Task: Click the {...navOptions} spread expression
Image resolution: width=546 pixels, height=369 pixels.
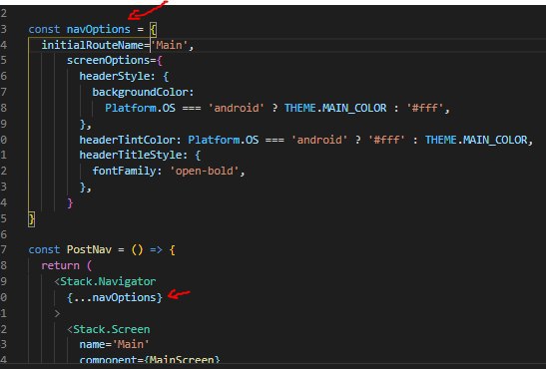Action: click(115, 298)
